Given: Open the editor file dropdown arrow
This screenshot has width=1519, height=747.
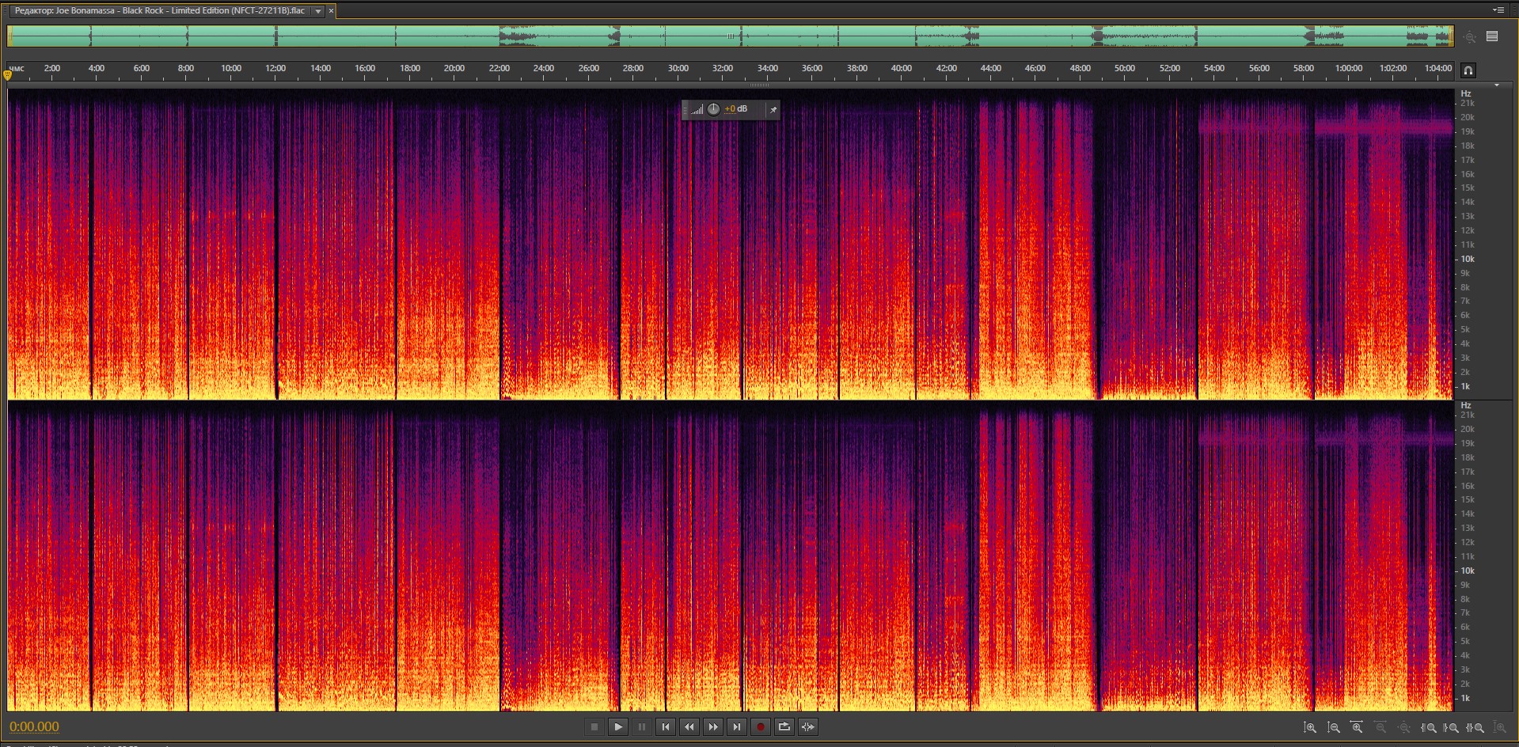Looking at the screenshot, I should [x=318, y=11].
